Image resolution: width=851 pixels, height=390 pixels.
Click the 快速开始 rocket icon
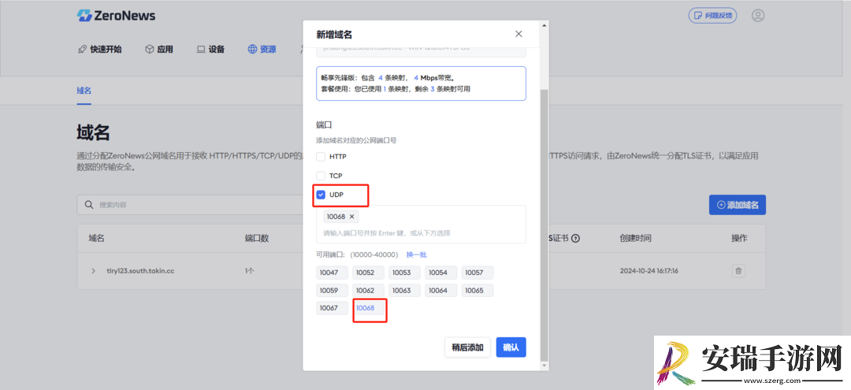coord(82,50)
